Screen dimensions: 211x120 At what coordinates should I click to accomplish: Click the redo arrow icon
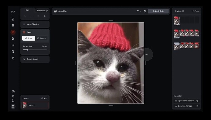tap(31, 16)
